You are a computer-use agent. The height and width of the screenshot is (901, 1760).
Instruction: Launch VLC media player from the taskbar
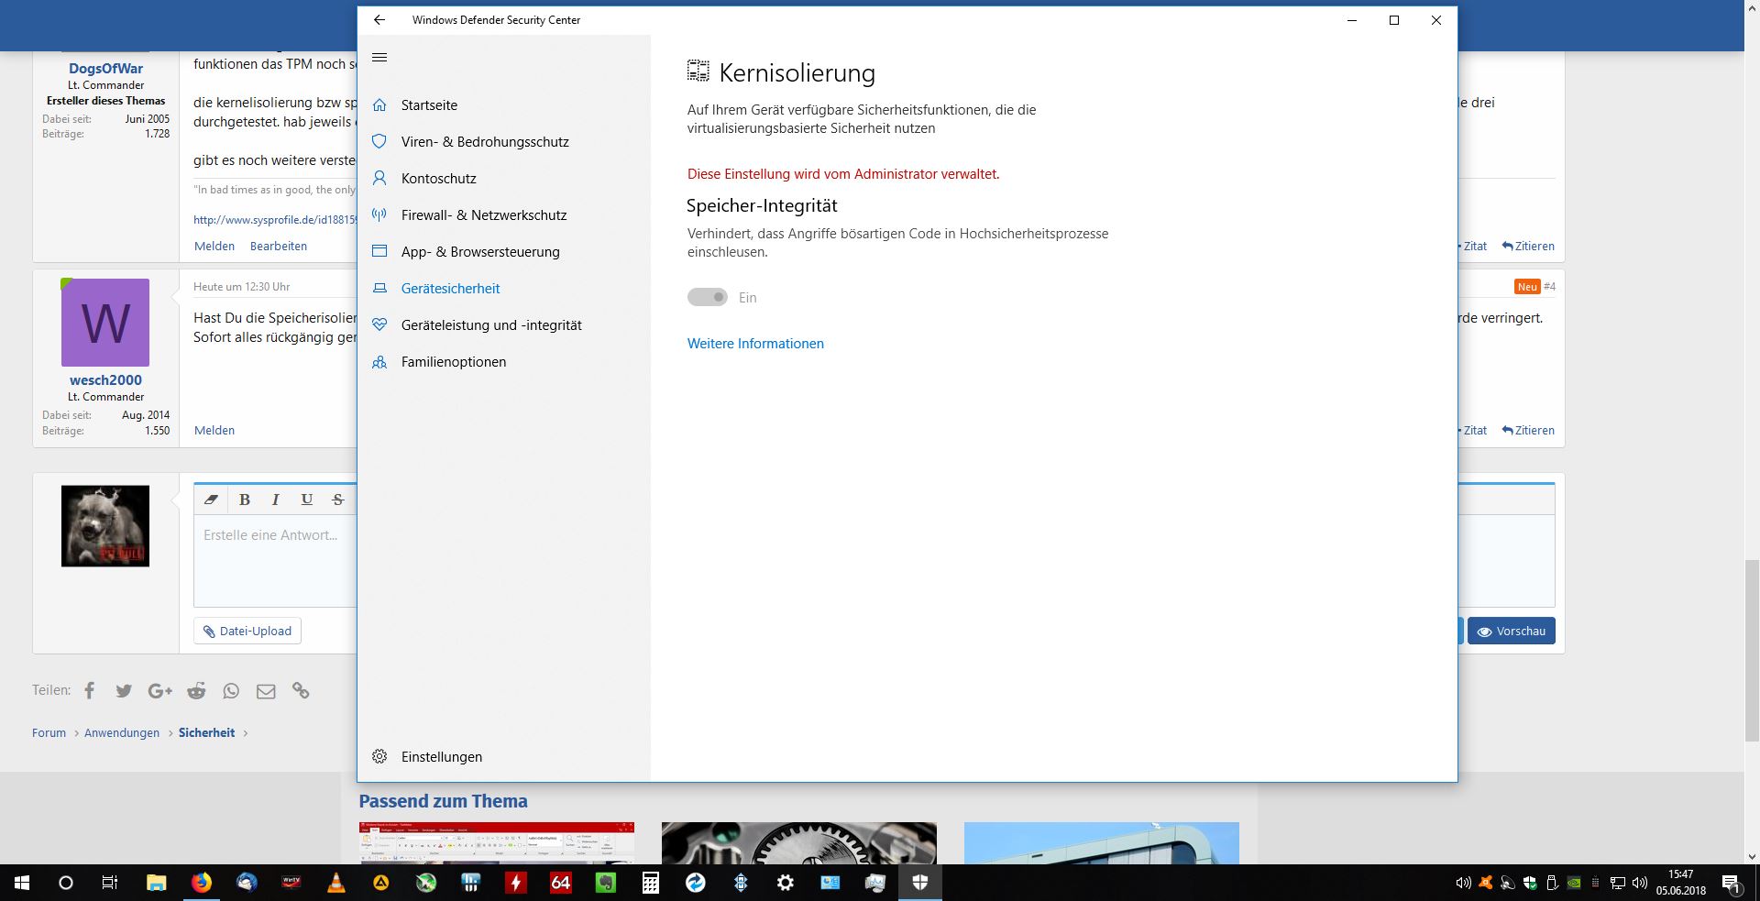coord(336,883)
